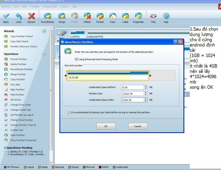Increase Partition Size value
Viewport: 221px width, 170px height.
point(146,93)
